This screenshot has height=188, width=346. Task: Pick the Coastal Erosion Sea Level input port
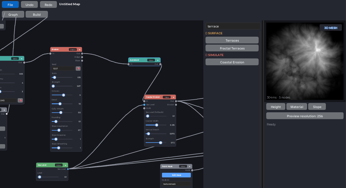(144, 105)
